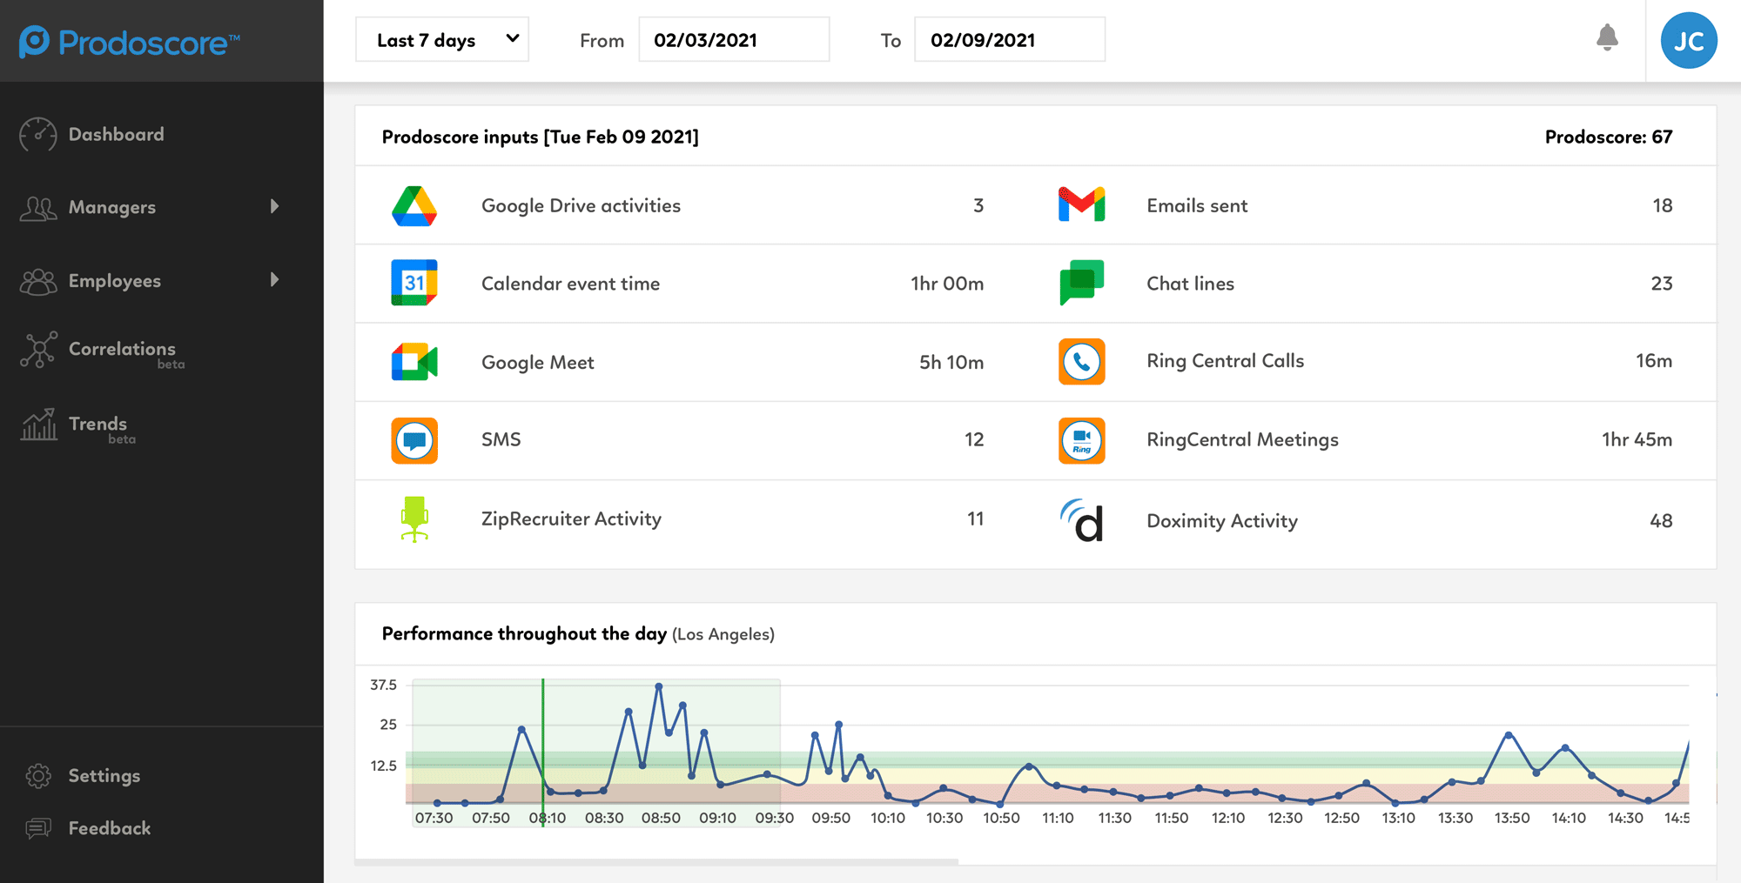Click the Google Chat icon
This screenshot has height=883, width=1741.
click(1081, 283)
